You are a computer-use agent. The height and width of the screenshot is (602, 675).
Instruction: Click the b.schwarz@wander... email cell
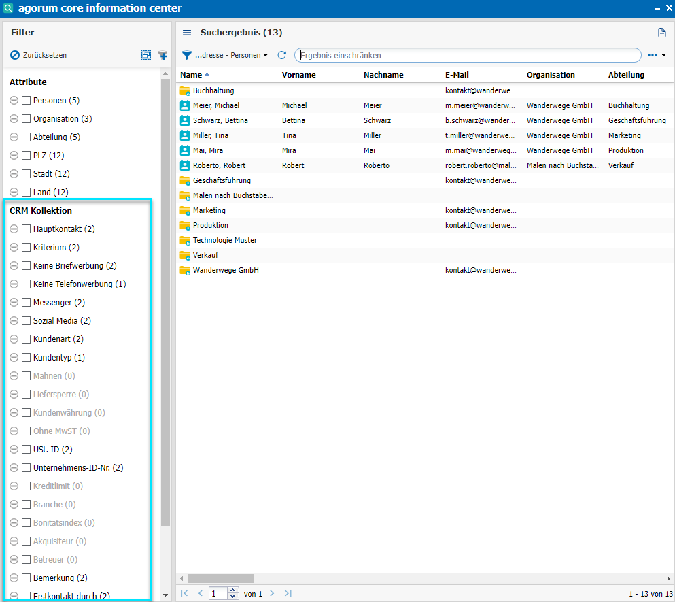pyautogui.click(x=480, y=120)
